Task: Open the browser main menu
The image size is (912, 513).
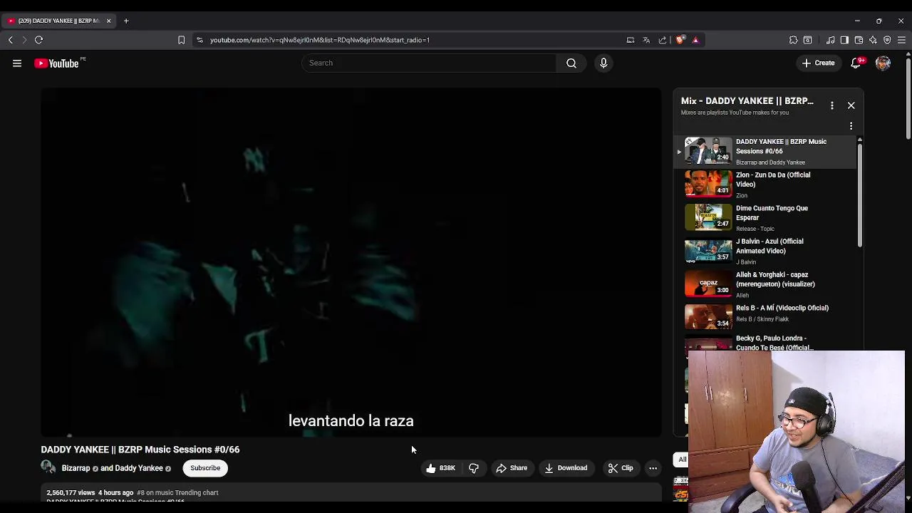Action: pyautogui.click(x=901, y=40)
